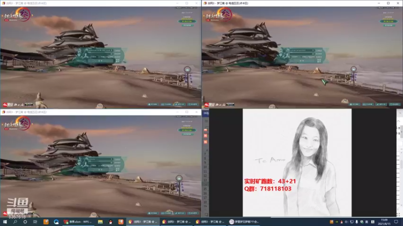Switch to the first 剑网3 taskbar window

coord(143,222)
